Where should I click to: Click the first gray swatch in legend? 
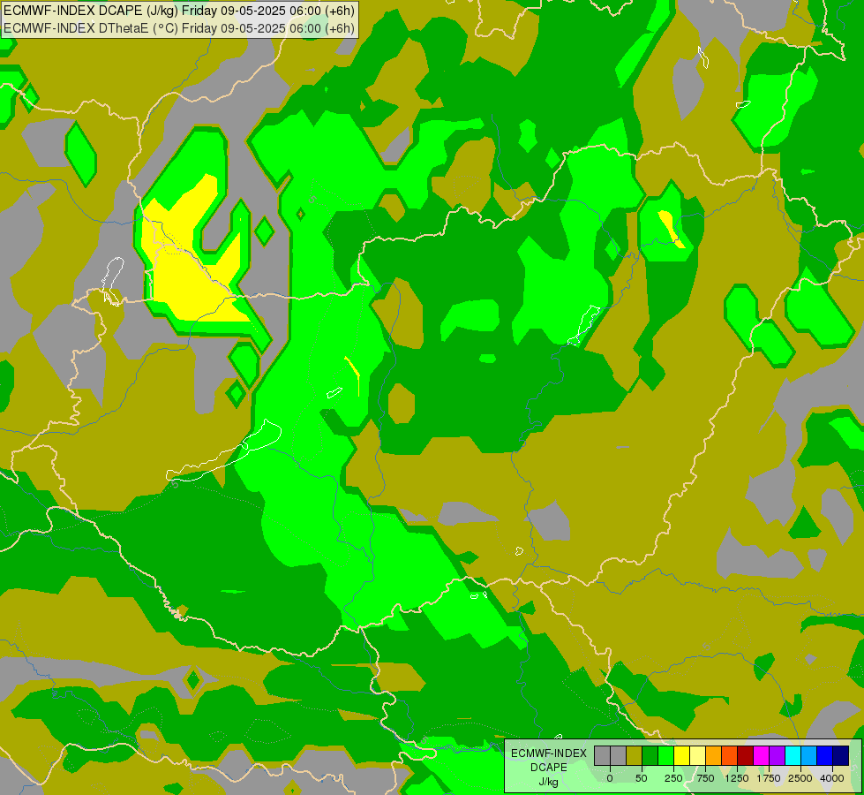tap(602, 756)
